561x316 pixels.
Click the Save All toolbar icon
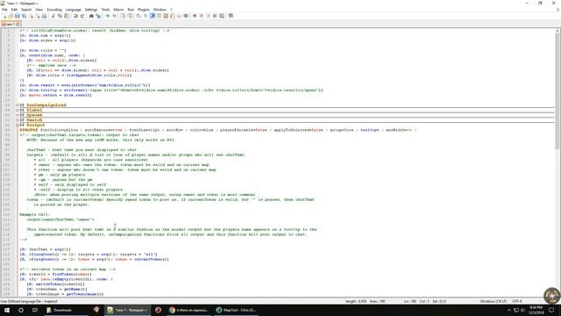pos(24,16)
